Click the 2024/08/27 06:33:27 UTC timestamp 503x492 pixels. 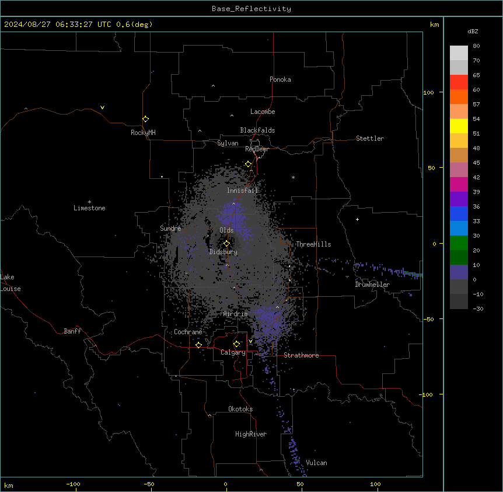pos(57,25)
